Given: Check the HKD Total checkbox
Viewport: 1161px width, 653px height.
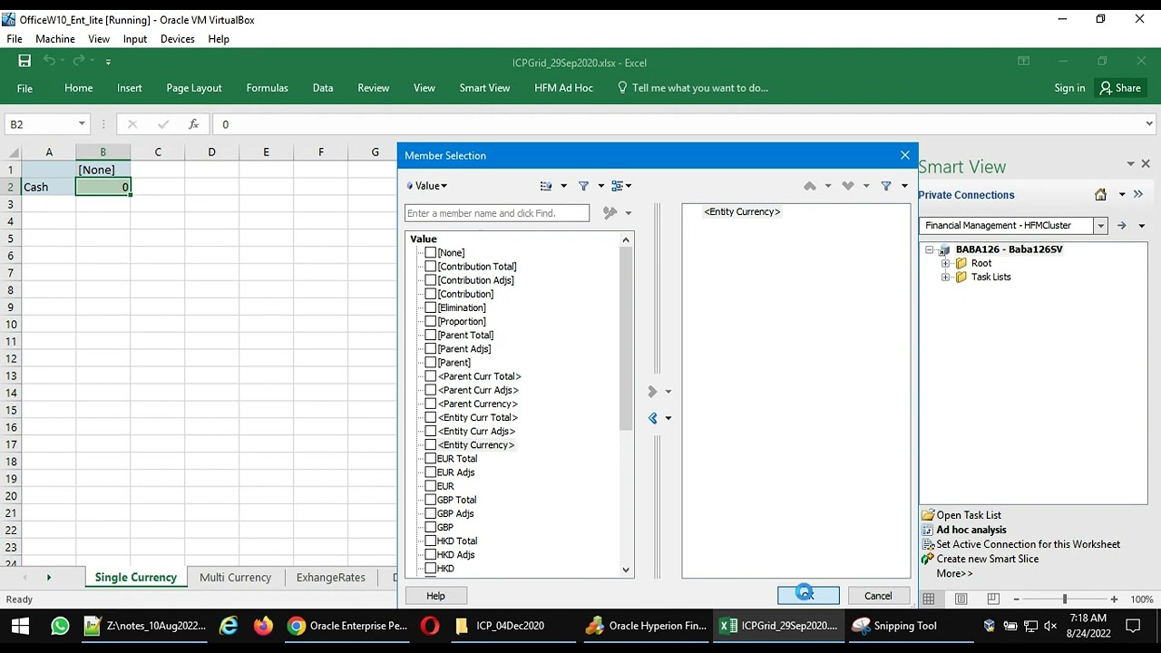Looking at the screenshot, I should click(431, 541).
